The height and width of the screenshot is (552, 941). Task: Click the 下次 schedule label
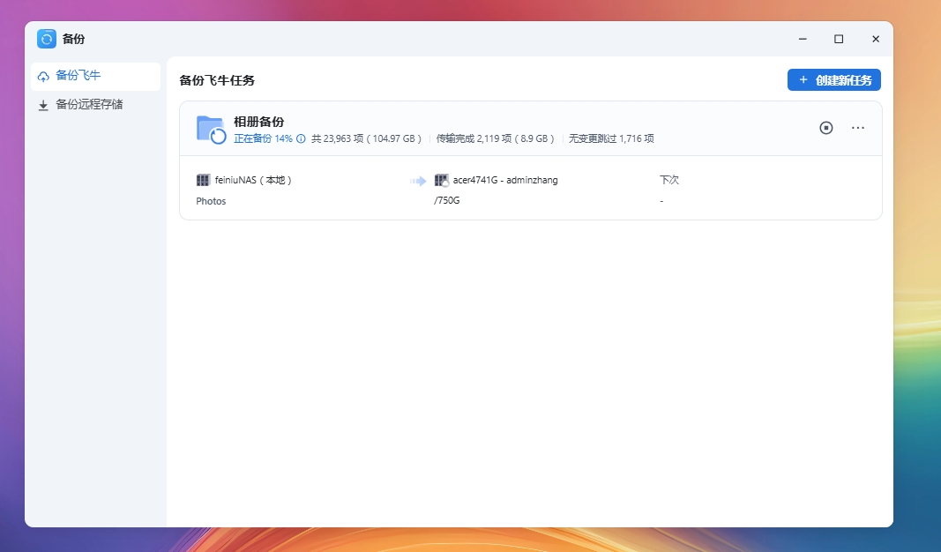[x=669, y=180]
